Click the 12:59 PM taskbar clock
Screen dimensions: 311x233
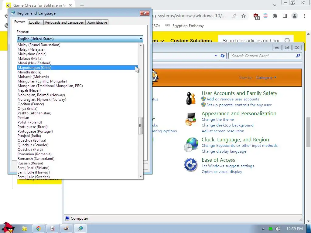pos(295,229)
